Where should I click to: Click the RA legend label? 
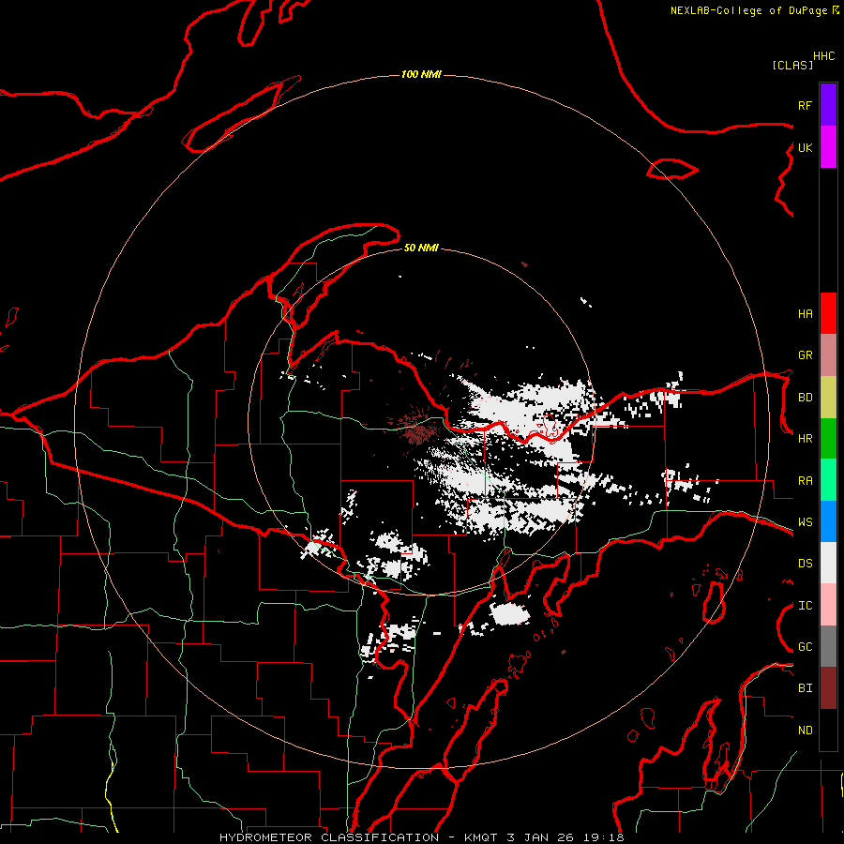click(805, 481)
